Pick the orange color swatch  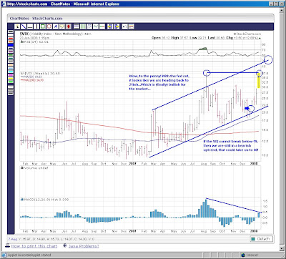[x=11, y=41]
